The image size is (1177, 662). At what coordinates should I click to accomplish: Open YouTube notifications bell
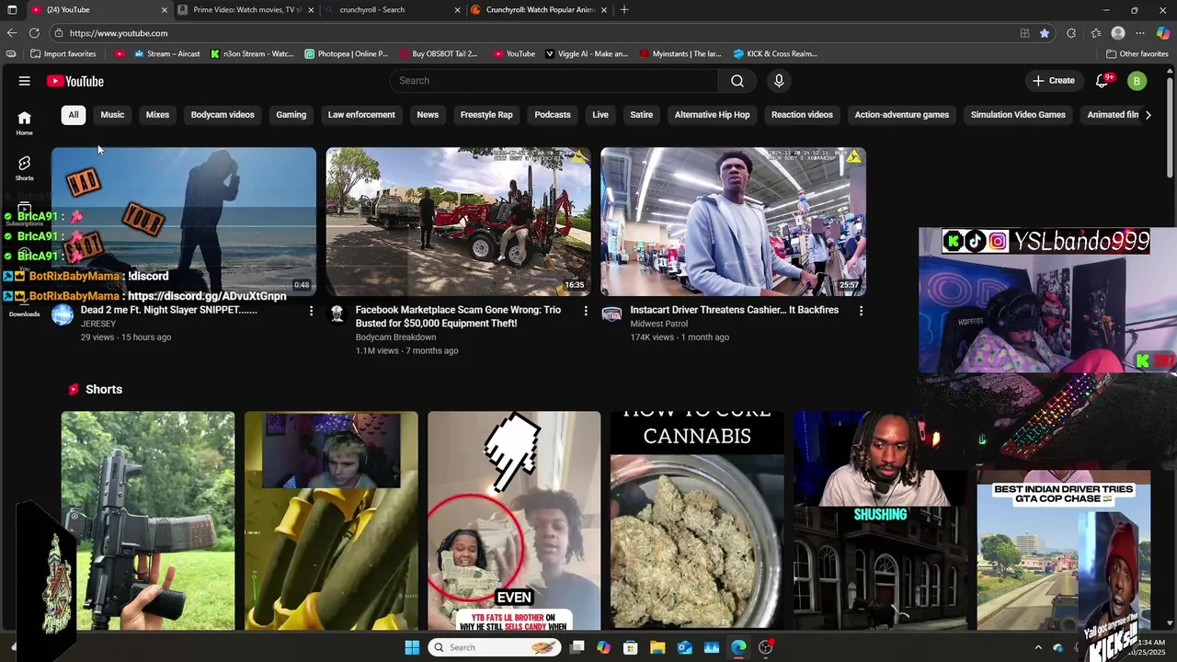point(1102,81)
